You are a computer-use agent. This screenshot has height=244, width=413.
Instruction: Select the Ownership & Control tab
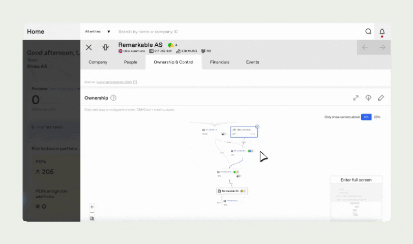click(173, 62)
